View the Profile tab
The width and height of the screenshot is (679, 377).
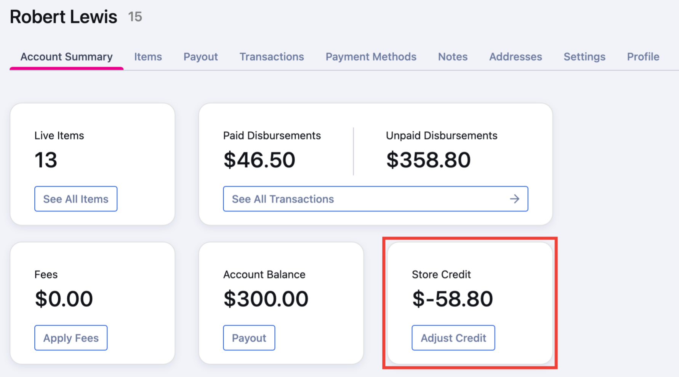[x=643, y=57]
